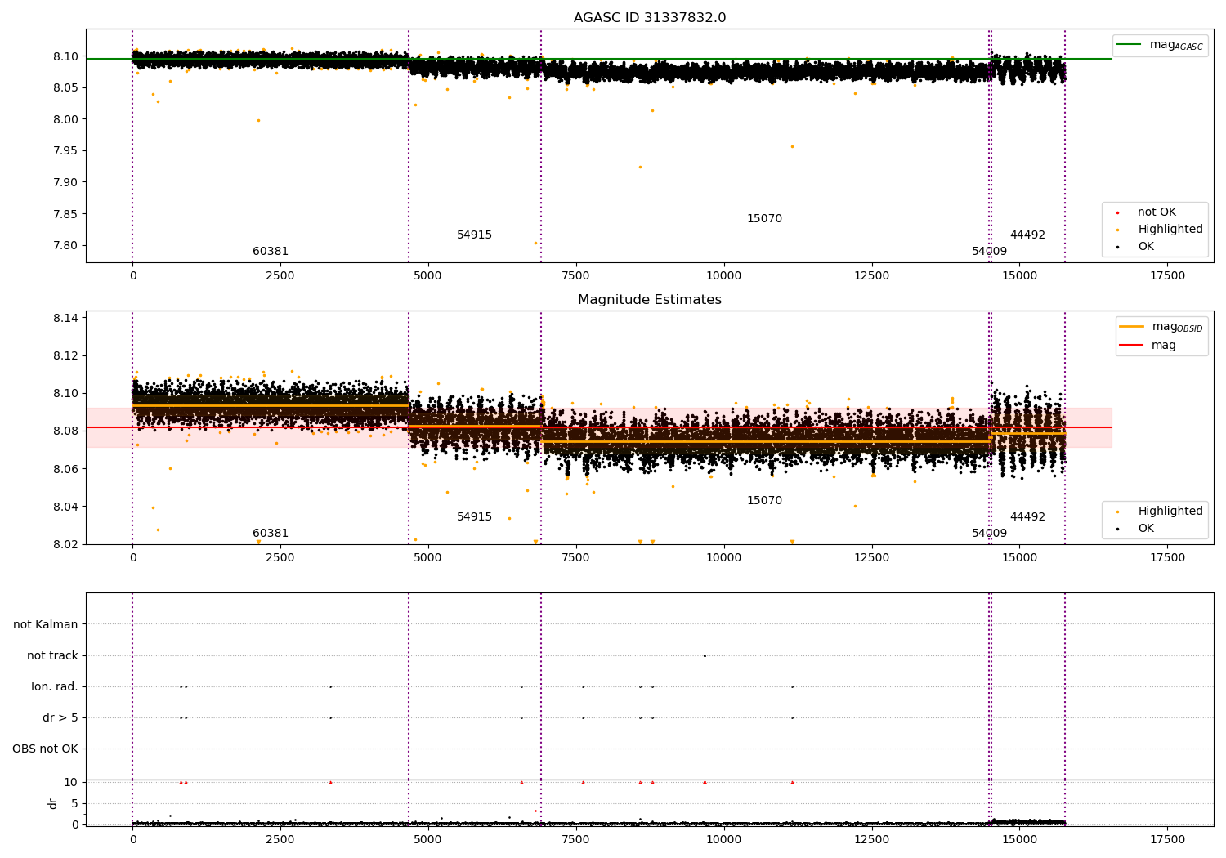Click the 7.95 y-tick of the top panel
The image size is (1226, 858).
67,150
